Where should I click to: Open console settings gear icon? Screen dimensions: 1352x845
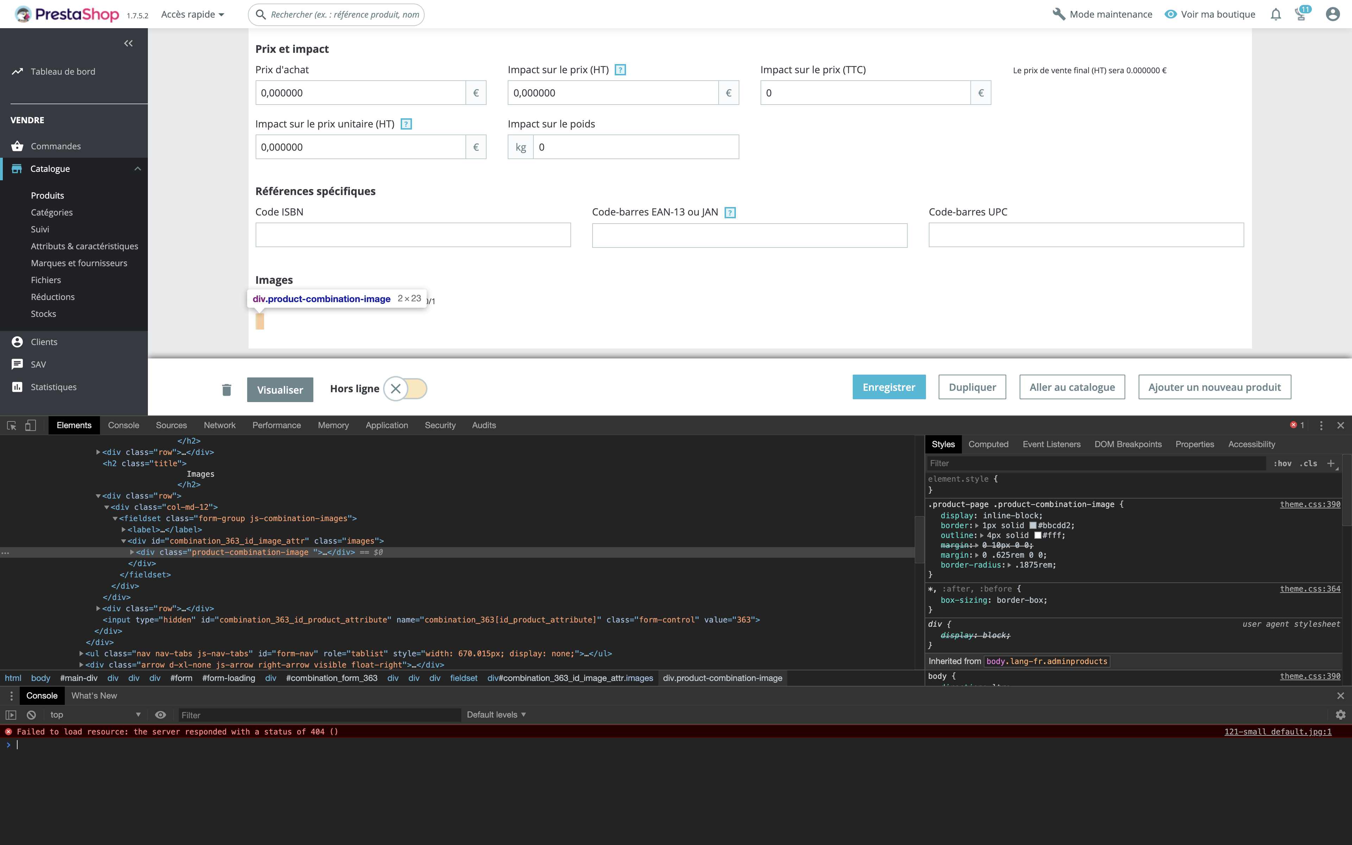click(1340, 715)
